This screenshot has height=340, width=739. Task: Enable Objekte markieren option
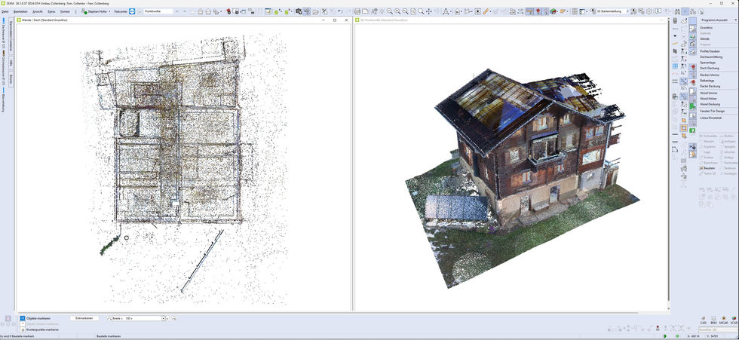click(x=36, y=318)
